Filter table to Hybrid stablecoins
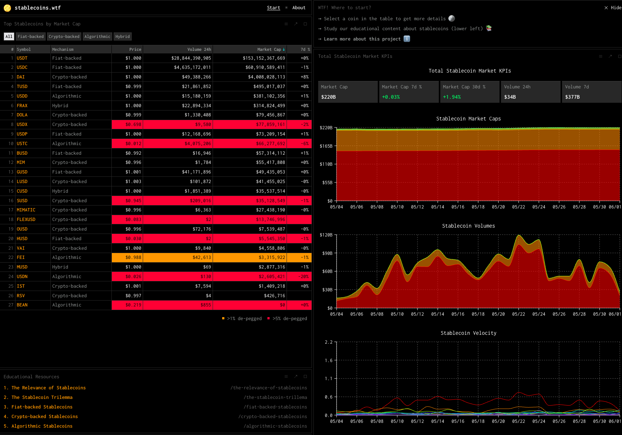 click(122, 36)
